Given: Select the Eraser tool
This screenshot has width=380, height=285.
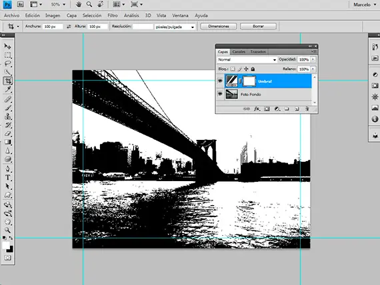Looking at the screenshot, I should (8, 133).
